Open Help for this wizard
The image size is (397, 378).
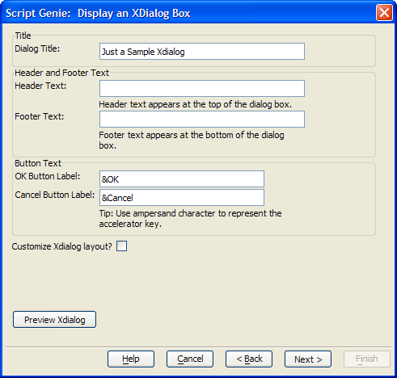tap(131, 359)
